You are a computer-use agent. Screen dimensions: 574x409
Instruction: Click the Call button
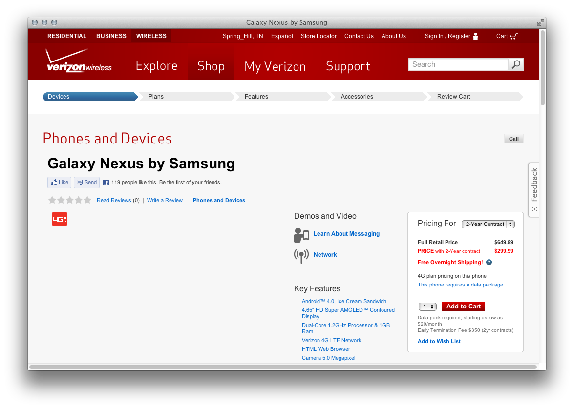(x=513, y=139)
